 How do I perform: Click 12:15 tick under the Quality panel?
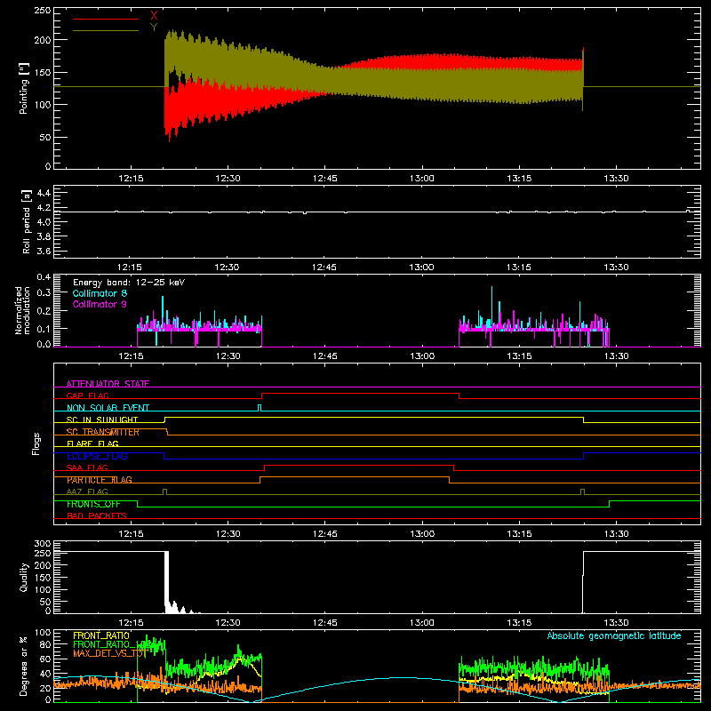(131, 623)
